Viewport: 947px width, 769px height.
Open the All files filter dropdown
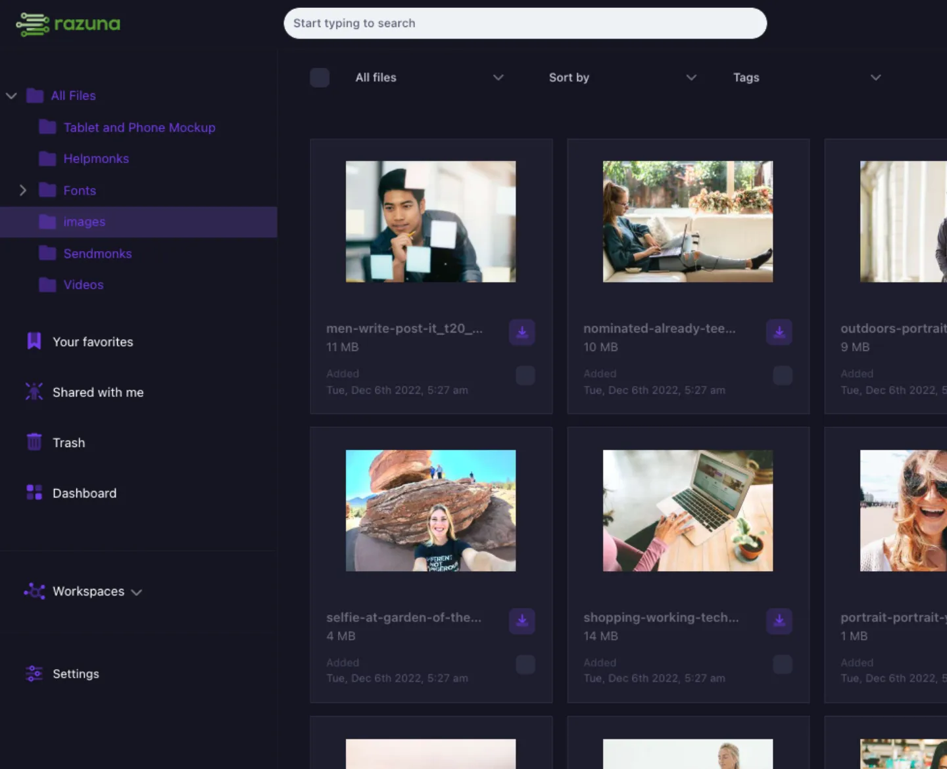429,78
